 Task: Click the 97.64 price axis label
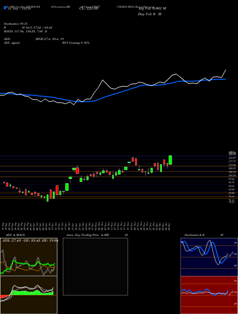coord(232,179)
